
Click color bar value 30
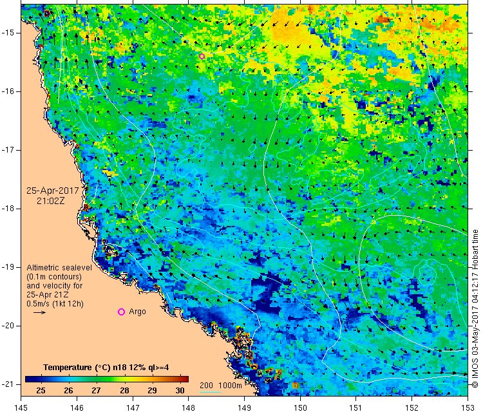180,391
